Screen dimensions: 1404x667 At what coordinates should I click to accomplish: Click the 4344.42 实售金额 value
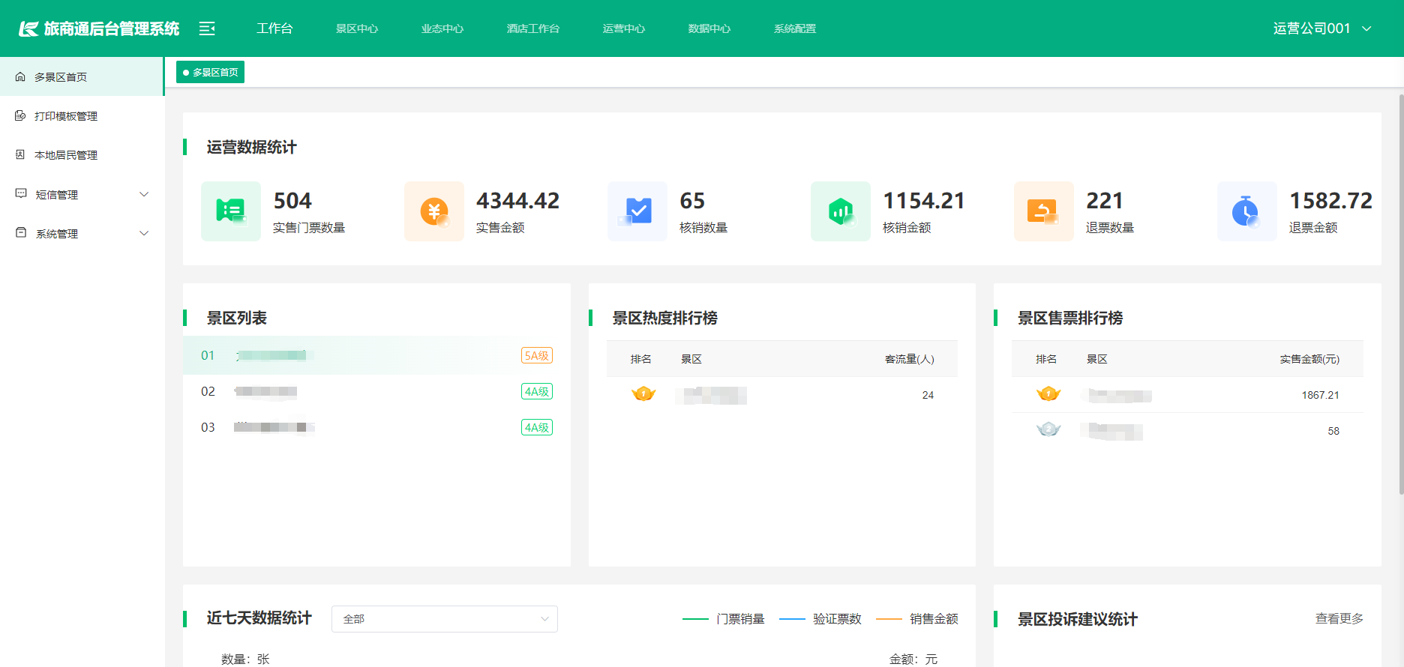(x=518, y=201)
